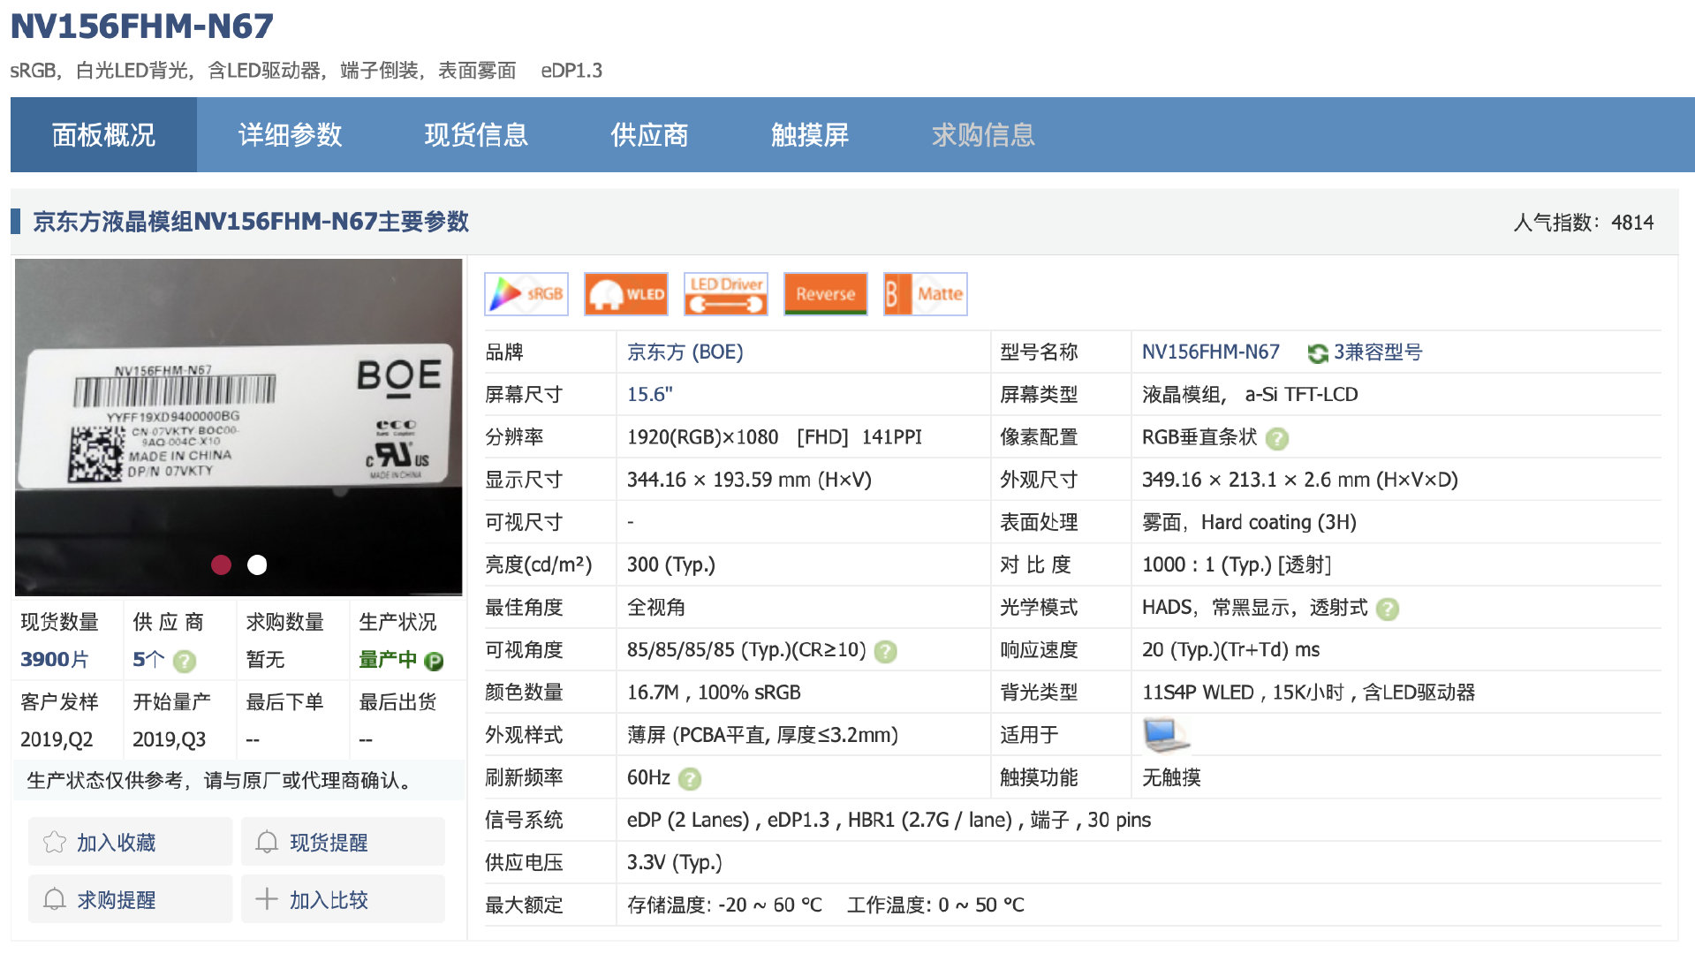Switch to the 现货信息 tab

[476, 135]
